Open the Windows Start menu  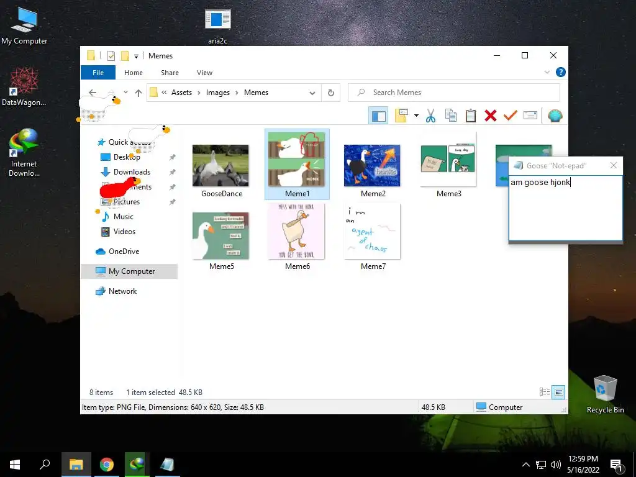pyautogui.click(x=15, y=464)
